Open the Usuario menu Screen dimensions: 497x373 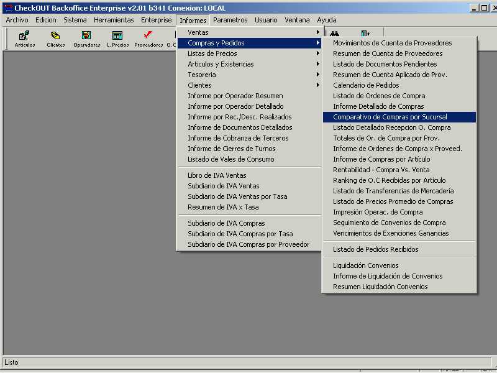[266, 20]
